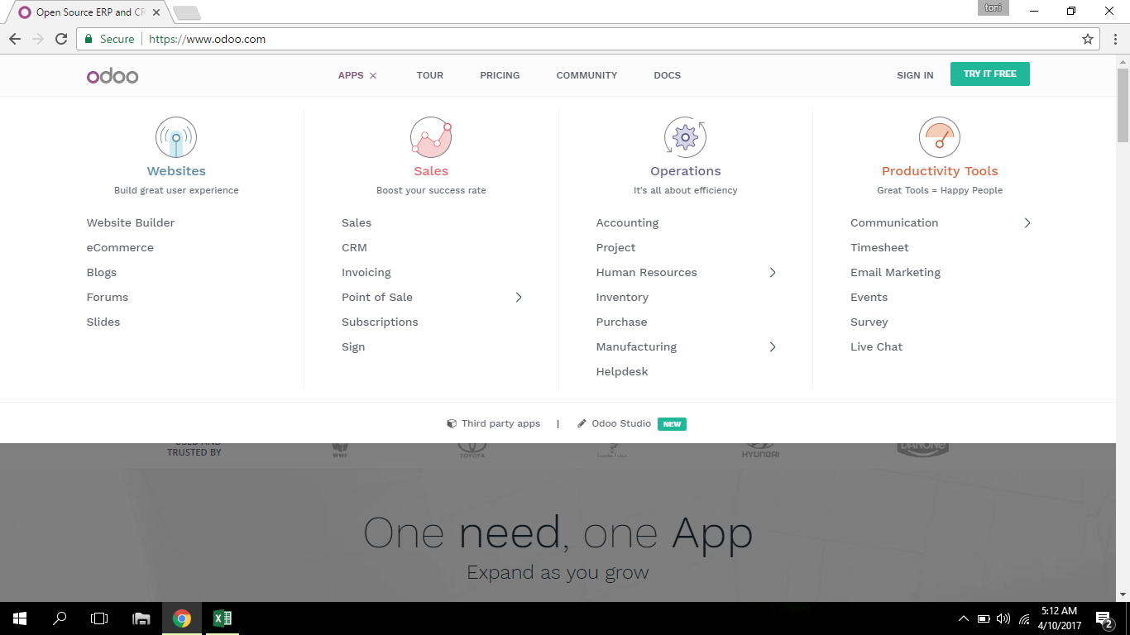Reload the page with refresh icon

(61, 39)
